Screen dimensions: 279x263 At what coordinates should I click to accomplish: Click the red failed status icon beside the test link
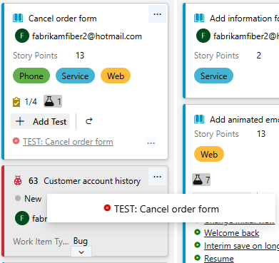click(x=16, y=141)
